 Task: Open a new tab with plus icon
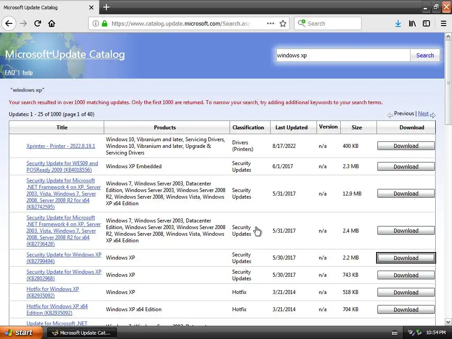pyautogui.click(x=106, y=7)
